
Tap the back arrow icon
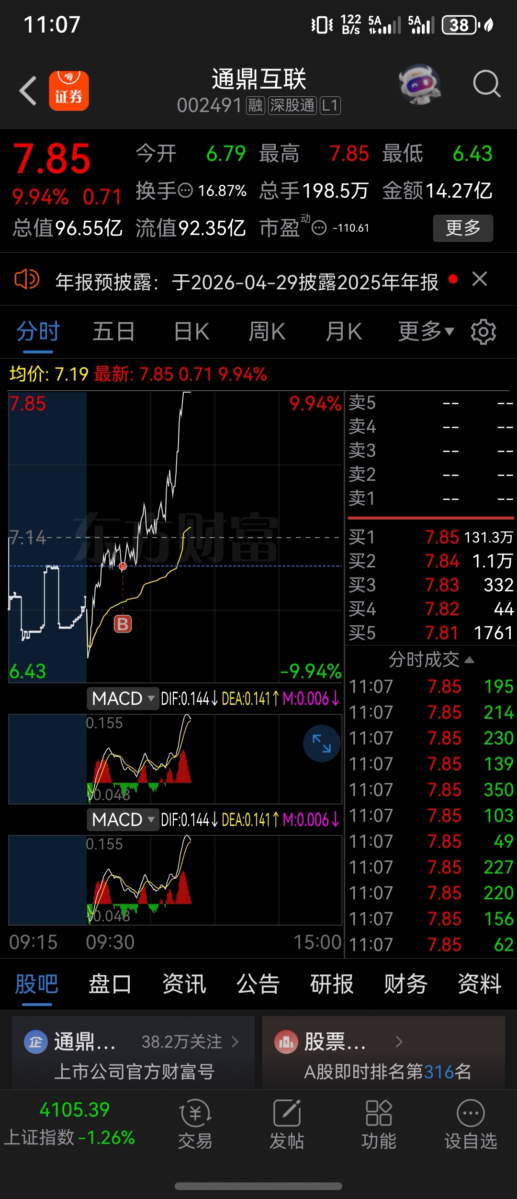click(28, 90)
